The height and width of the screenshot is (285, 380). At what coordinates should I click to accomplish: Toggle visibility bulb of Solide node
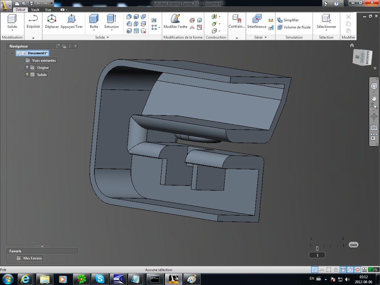click(x=27, y=75)
